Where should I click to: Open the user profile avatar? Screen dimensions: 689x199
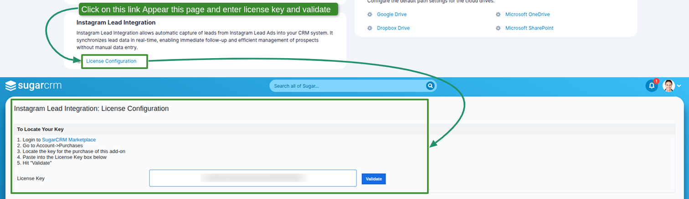click(668, 85)
